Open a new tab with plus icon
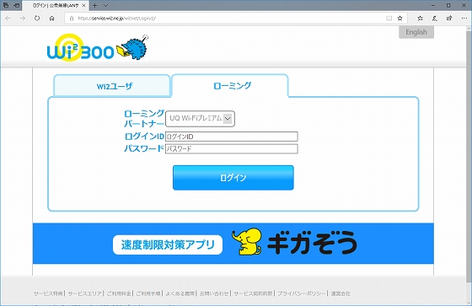This screenshot has width=472, height=306. [x=94, y=5]
